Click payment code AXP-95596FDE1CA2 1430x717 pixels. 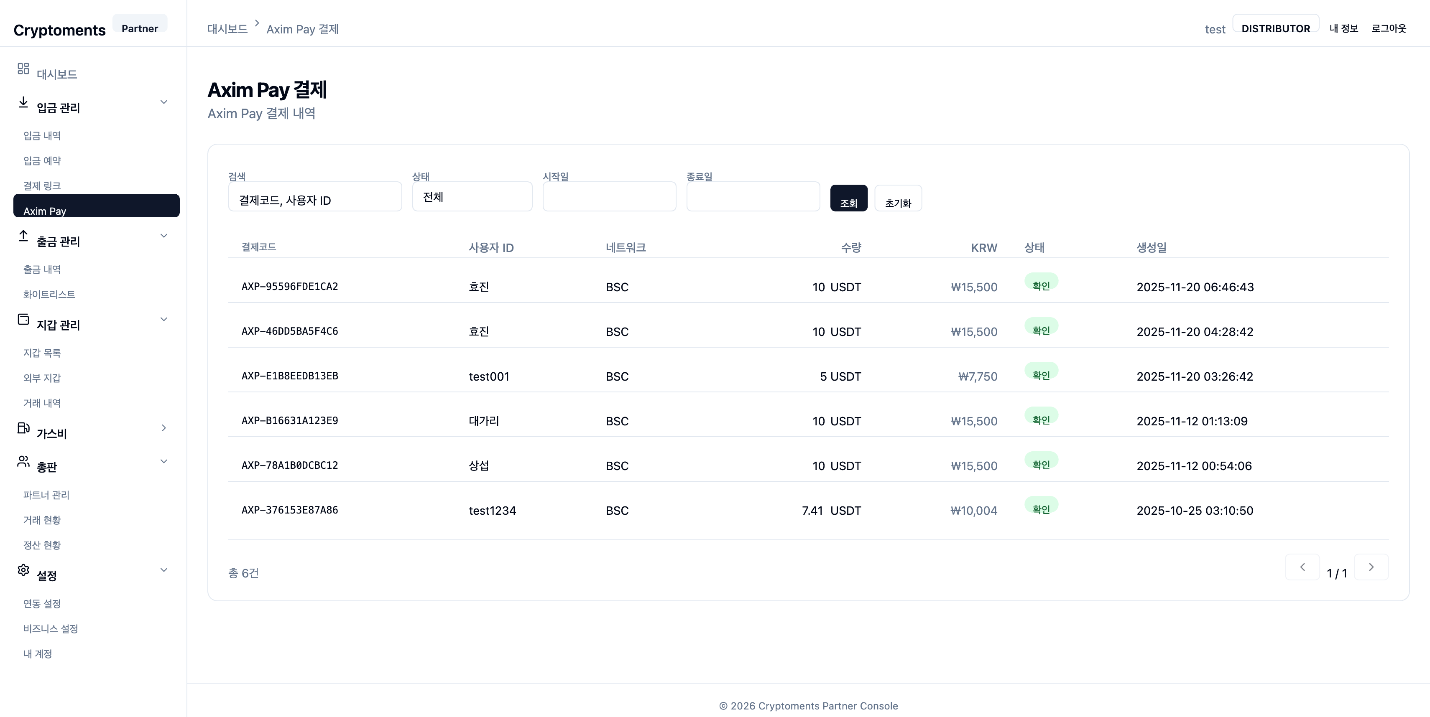pos(290,287)
